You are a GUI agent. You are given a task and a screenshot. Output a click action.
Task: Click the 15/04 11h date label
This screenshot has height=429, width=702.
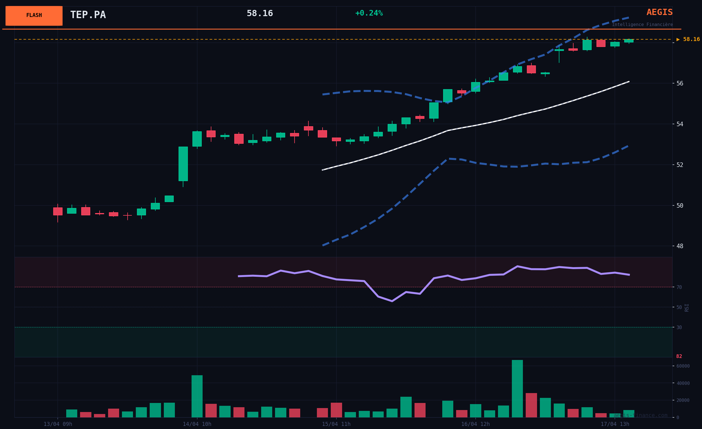tap(336, 424)
